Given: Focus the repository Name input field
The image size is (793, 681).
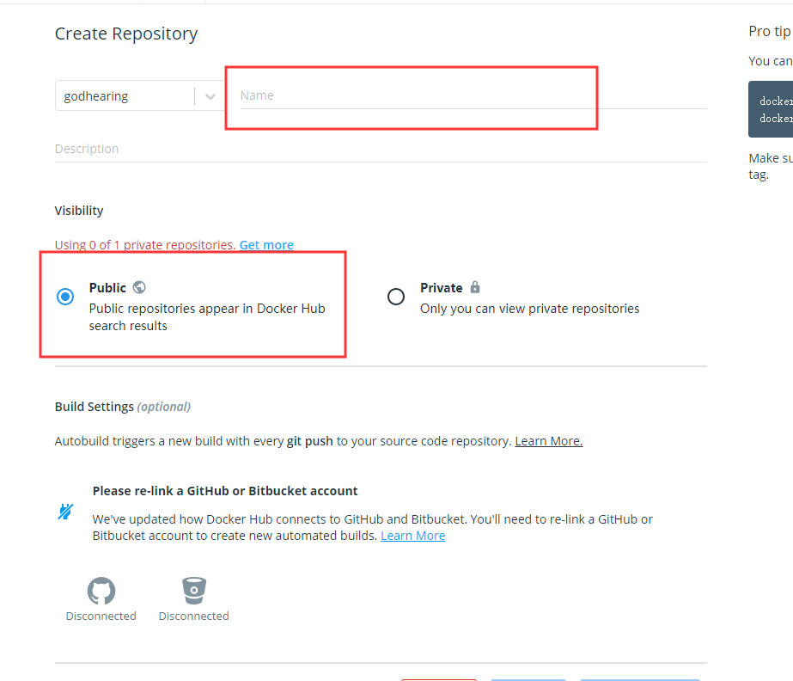Looking at the screenshot, I should [x=412, y=95].
